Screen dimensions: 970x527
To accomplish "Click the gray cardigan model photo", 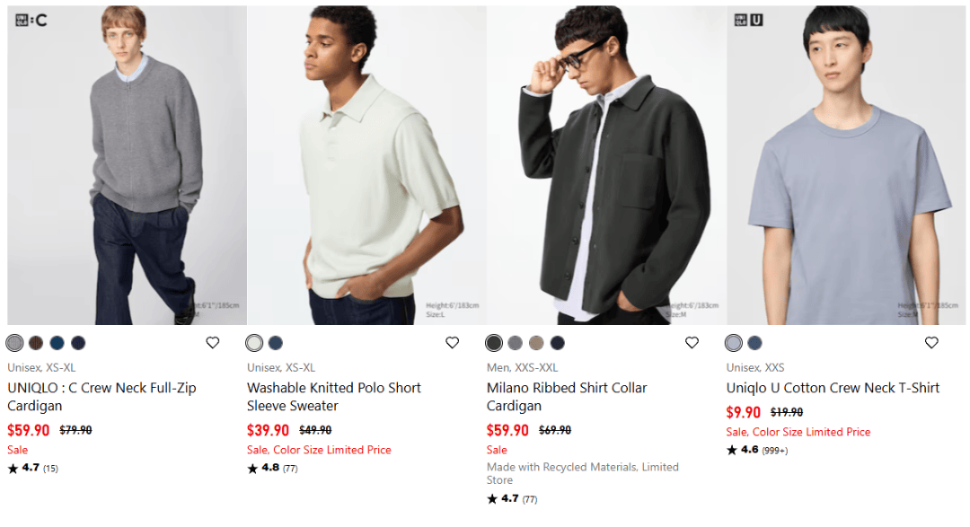I will click(127, 165).
